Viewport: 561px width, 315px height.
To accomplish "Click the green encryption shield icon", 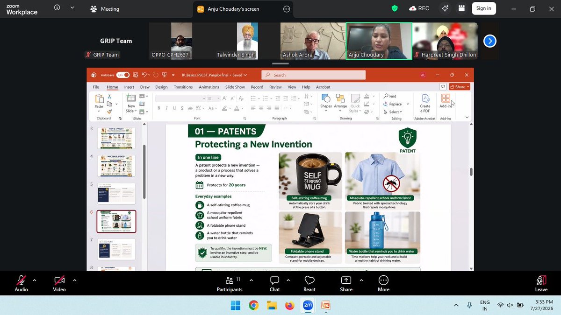I will tap(395, 8).
